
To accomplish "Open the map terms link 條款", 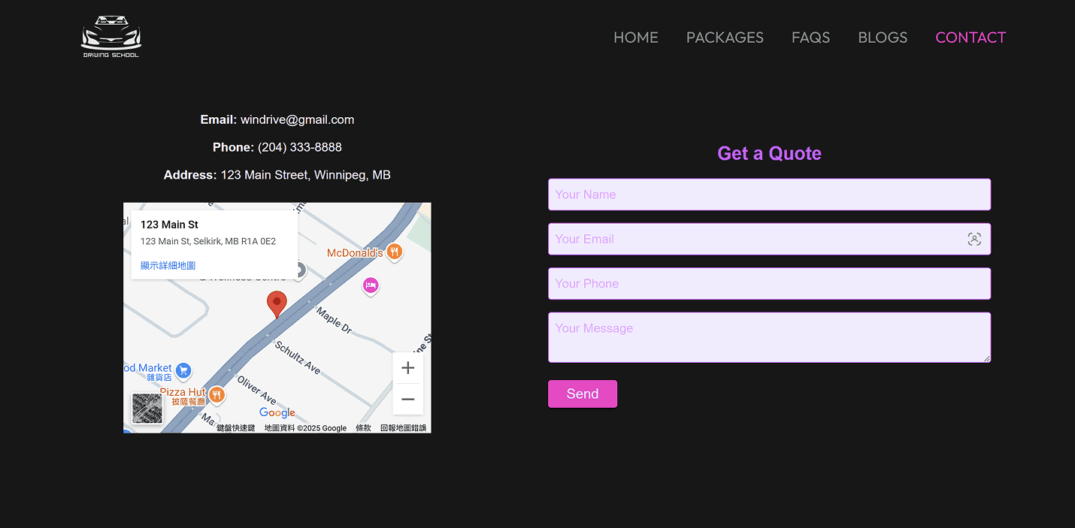I will [363, 428].
